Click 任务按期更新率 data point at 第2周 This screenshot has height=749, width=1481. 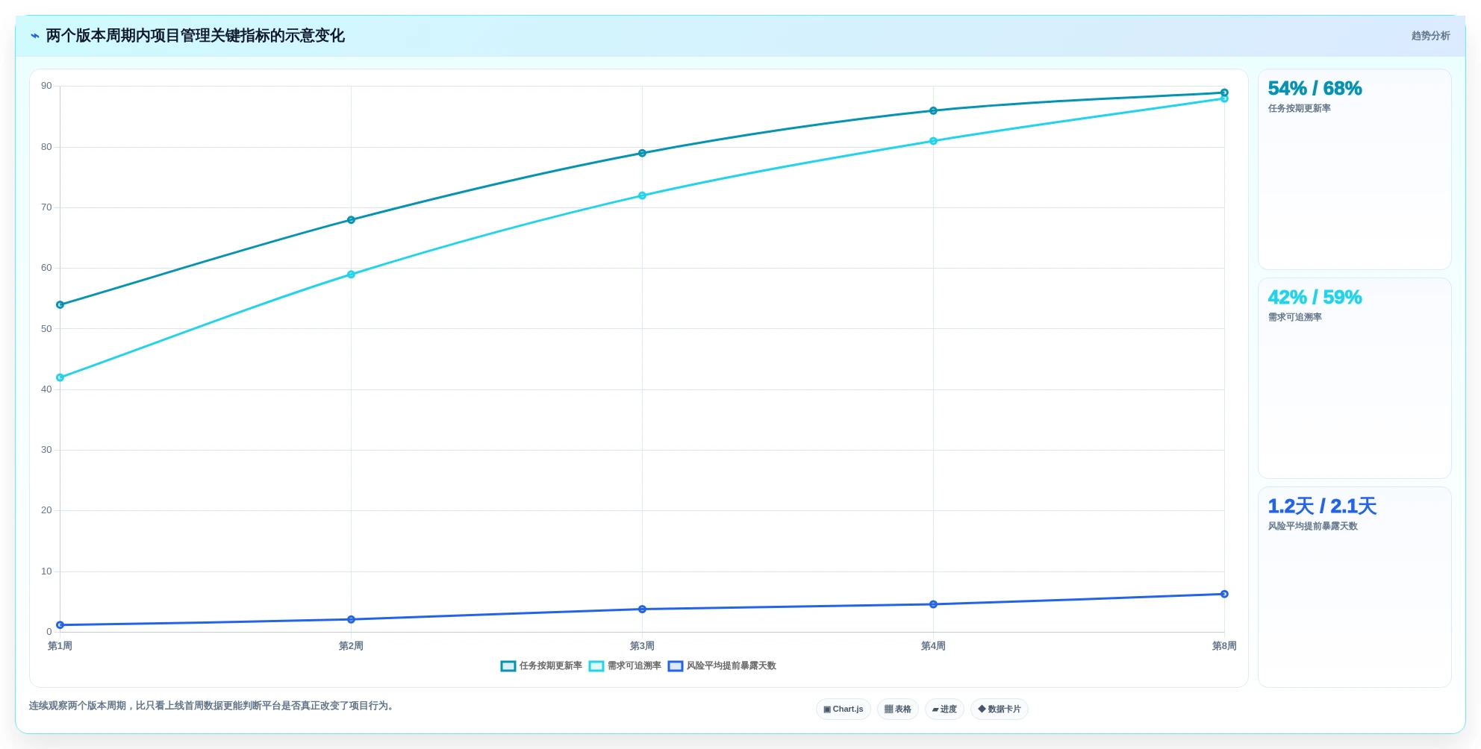tap(351, 220)
